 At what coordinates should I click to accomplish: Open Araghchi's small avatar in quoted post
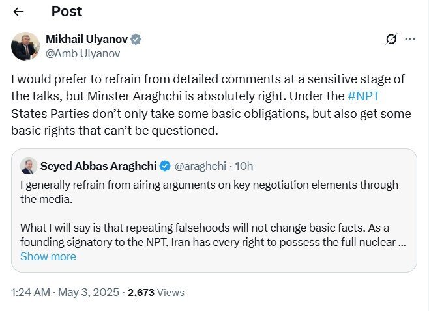click(x=28, y=165)
